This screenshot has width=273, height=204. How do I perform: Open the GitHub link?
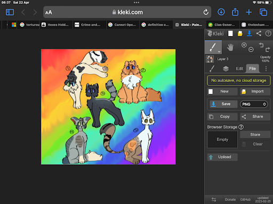tap(245, 200)
